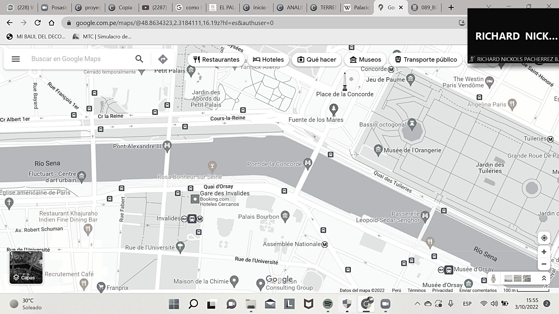Show hidden system tray icons
Viewport: 559px width, 314px height.
pos(417,304)
